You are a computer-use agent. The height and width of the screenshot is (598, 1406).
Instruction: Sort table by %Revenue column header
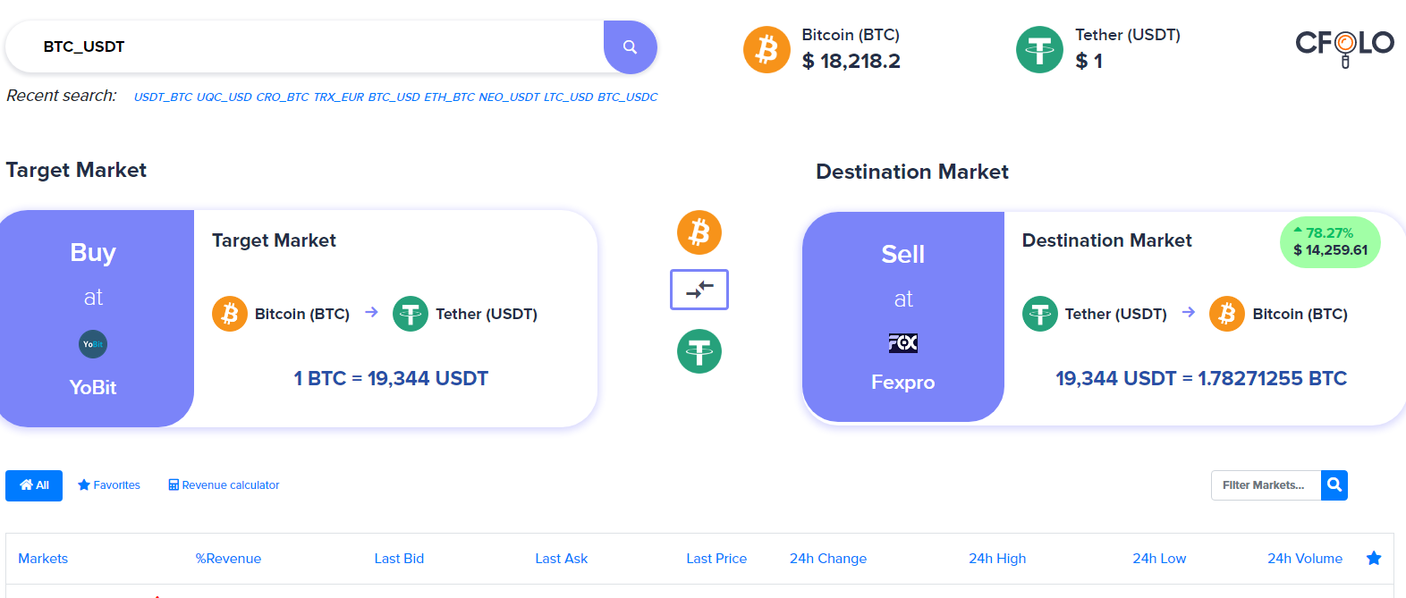228,559
